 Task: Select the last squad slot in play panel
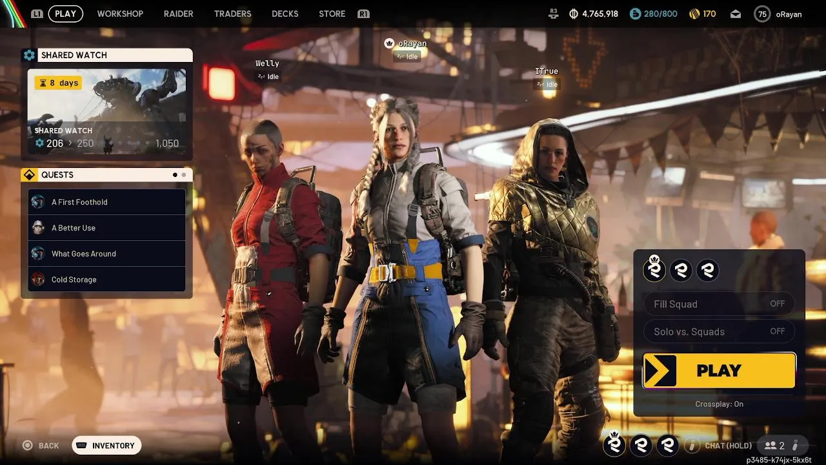pos(707,270)
